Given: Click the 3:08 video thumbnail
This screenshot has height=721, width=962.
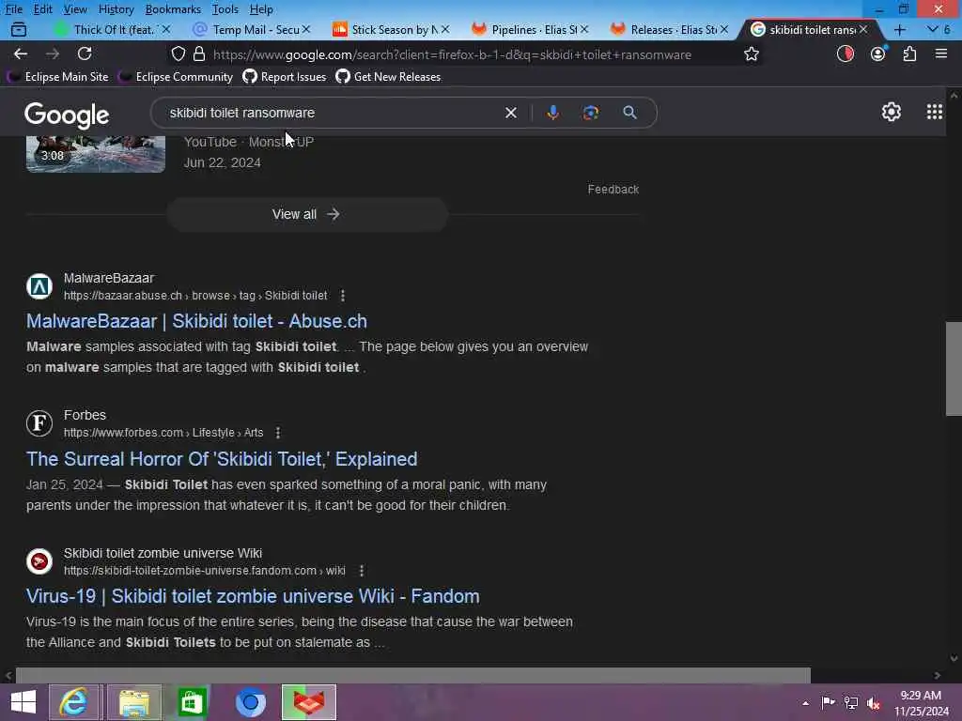Looking at the screenshot, I should (x=96, y=155).
